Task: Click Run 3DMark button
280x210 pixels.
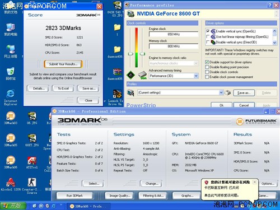Action: coord(74,195)
